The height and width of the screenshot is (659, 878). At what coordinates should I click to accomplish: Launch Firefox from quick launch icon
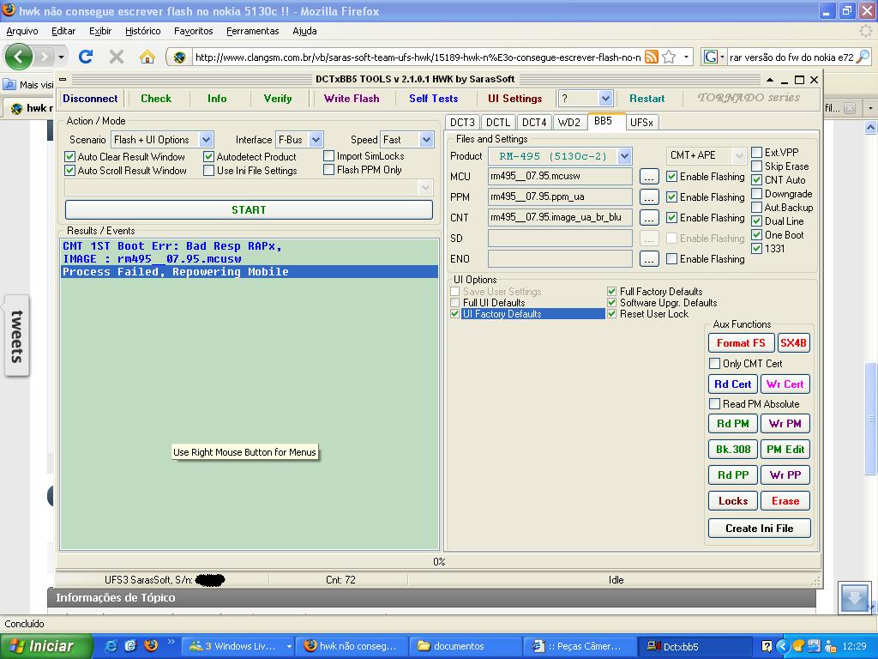tap(151, 646)
